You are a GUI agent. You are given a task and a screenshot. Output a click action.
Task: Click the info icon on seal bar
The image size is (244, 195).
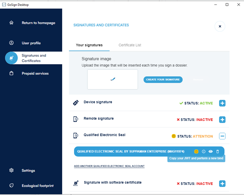(203, 151)
